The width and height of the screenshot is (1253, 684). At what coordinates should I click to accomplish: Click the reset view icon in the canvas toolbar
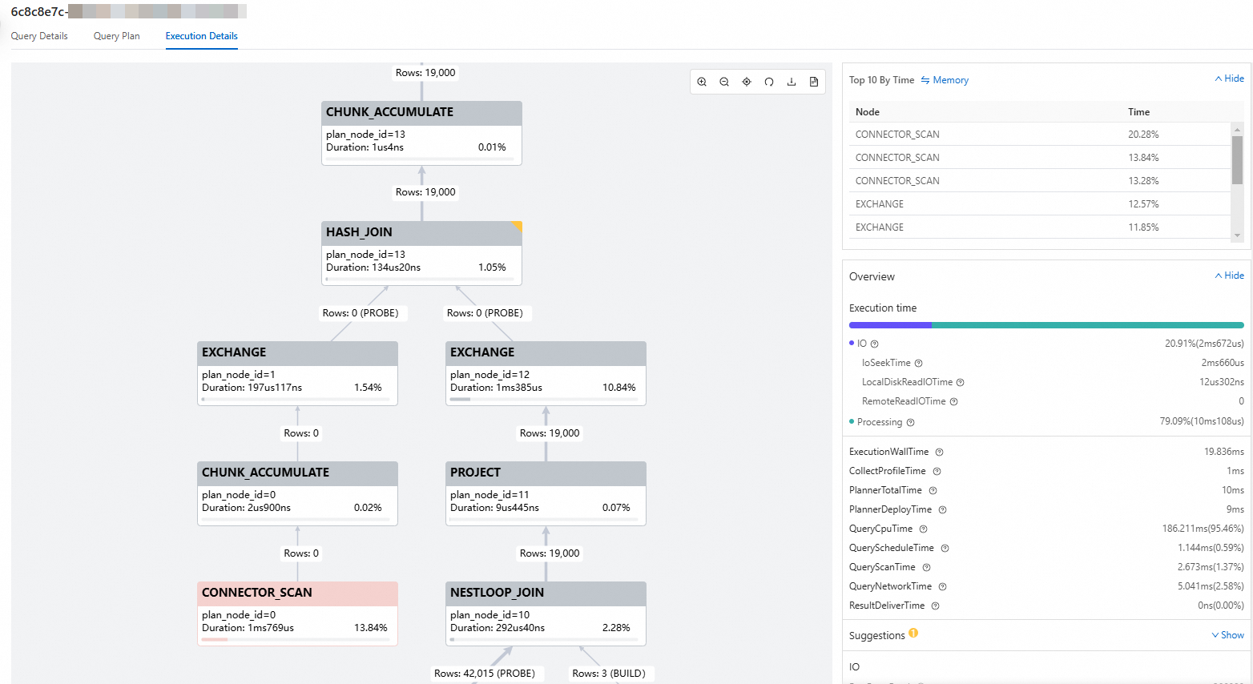coord(769,81)
